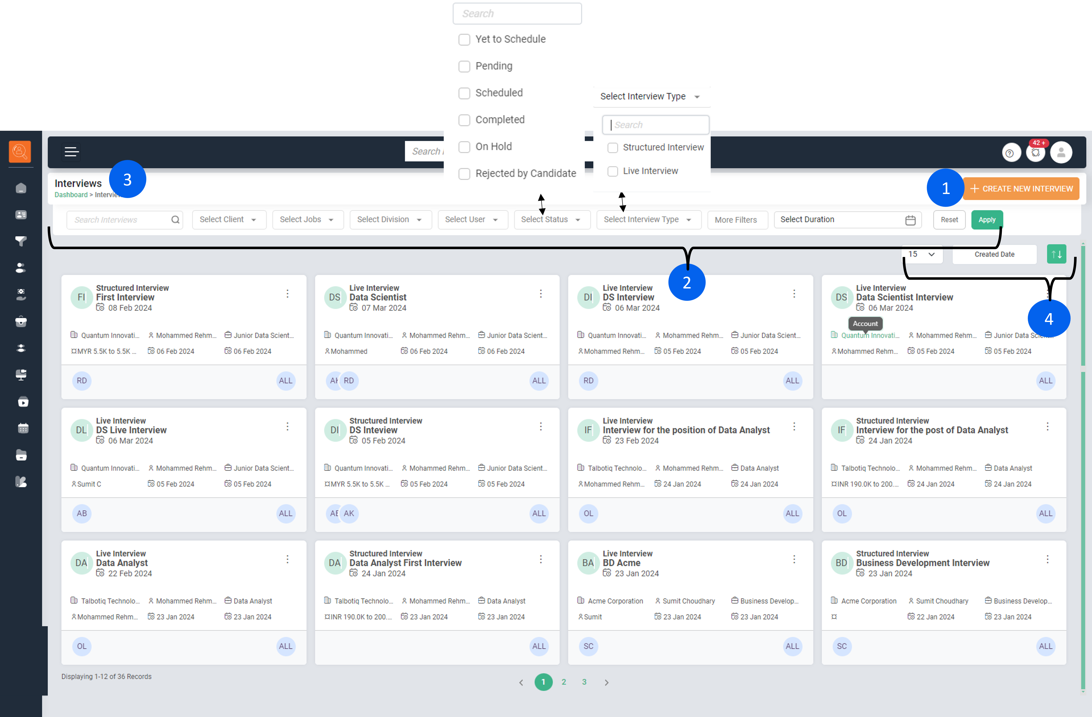Enable the Completed status checkbox

tap(464, 120)
